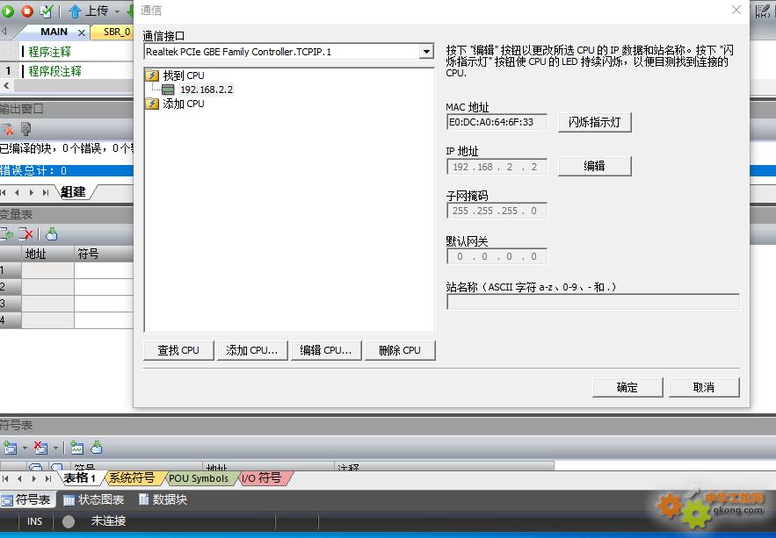Click the 添加 CPU folder icon
This screenshot has height=538, width=776.
pos(152,104)
